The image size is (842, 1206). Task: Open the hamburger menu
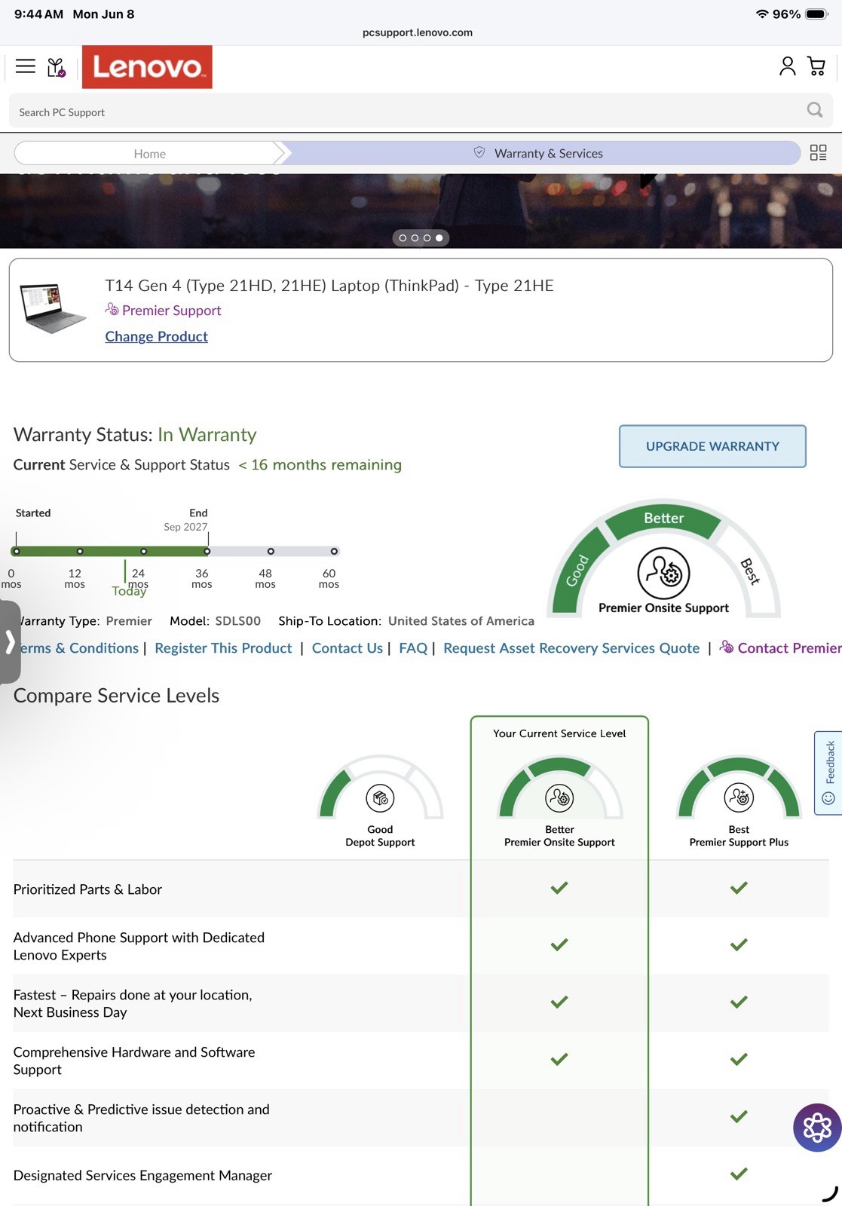(26, 66)
